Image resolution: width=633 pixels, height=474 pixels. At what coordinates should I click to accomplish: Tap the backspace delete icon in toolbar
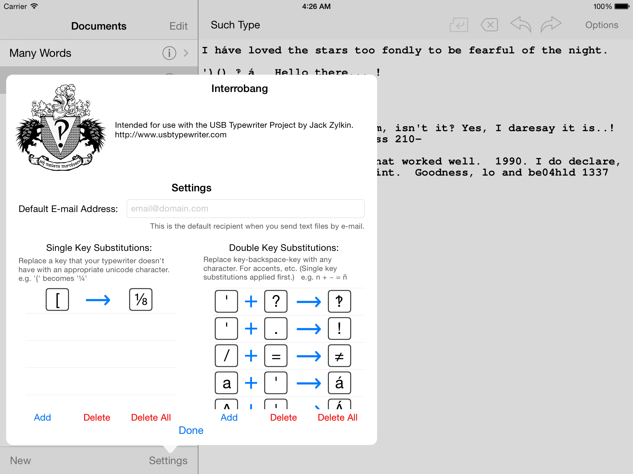(489, 25)
